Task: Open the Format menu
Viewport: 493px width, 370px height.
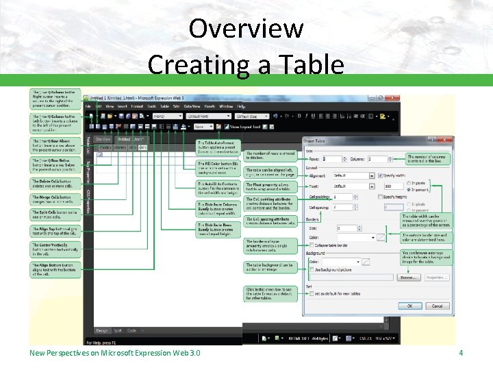Action: coord(137,106)
